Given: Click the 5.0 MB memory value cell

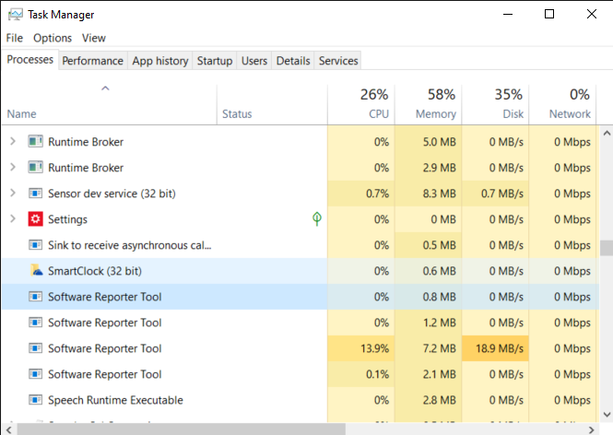Looking at the screenshot, I should 428,142.
